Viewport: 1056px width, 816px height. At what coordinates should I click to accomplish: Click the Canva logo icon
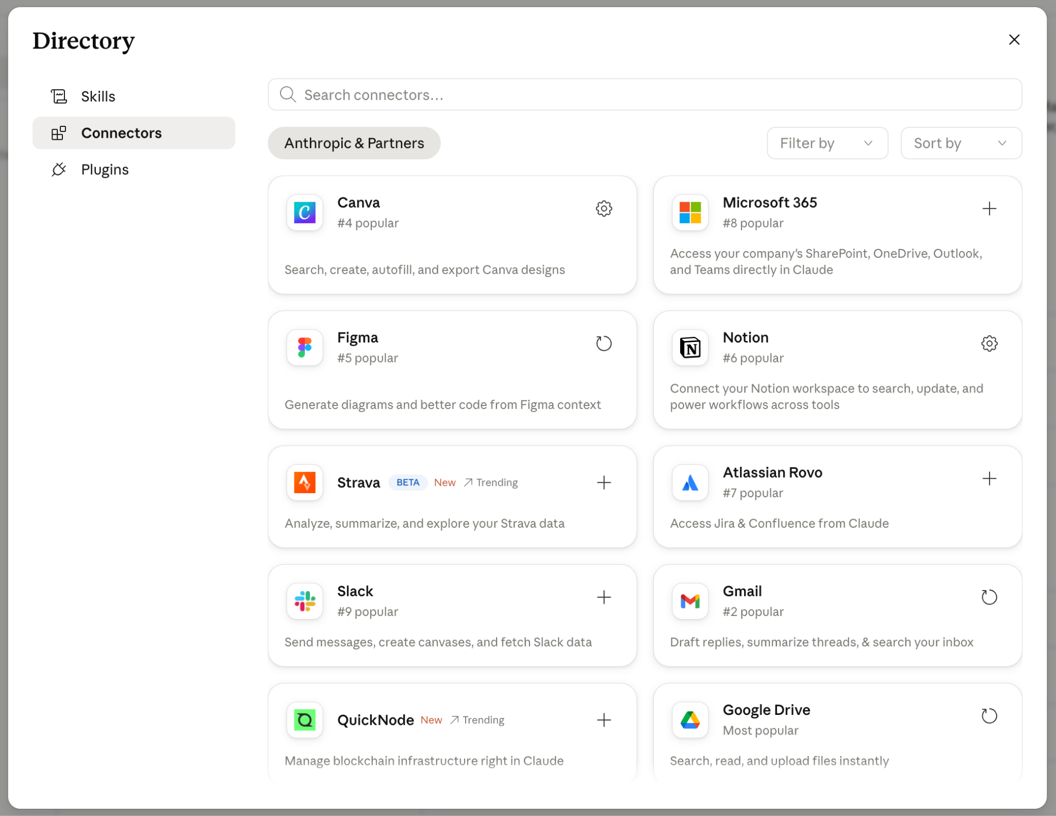tap(305, 213)
